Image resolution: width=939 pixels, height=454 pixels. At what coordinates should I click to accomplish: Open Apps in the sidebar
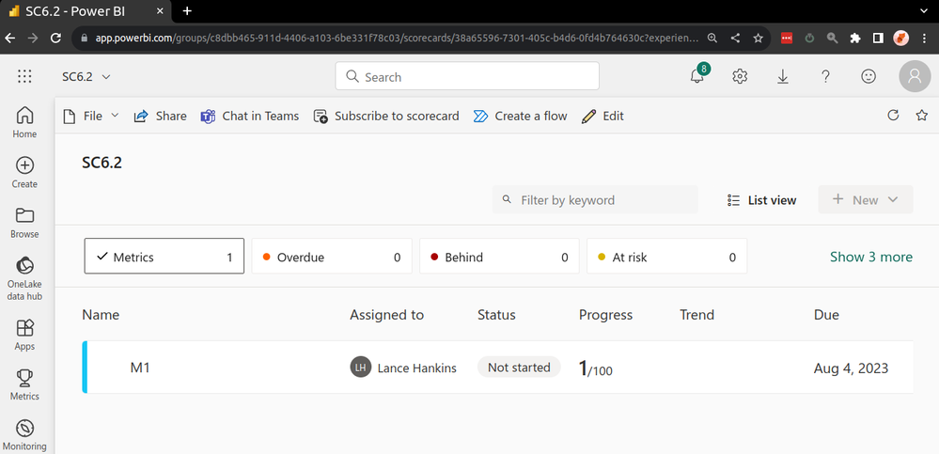(x=24, y=335)
